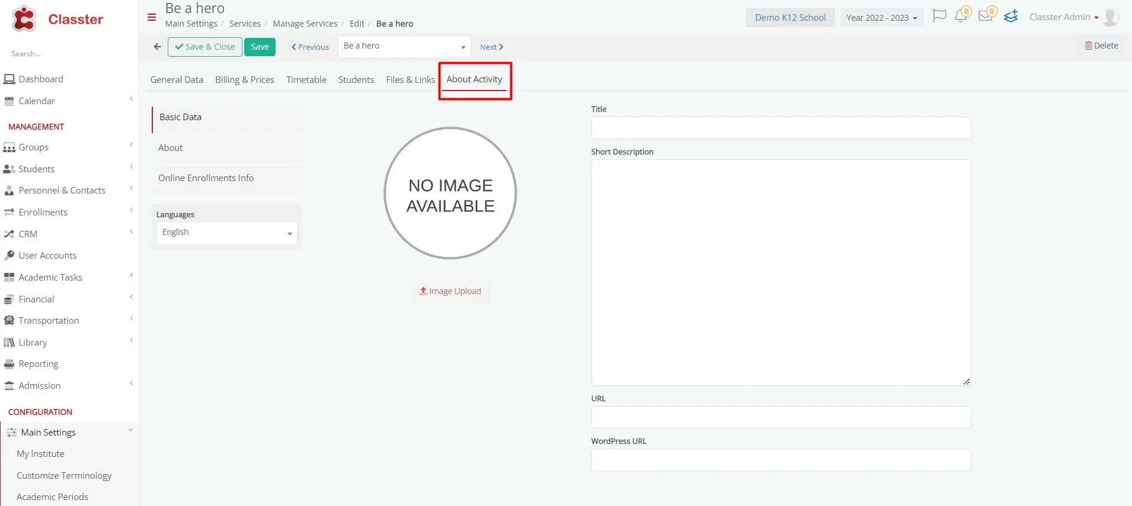Screen dimensions: 1132x506
Task: Select Online Enrollments Info section
Action: tap(206, 178)
